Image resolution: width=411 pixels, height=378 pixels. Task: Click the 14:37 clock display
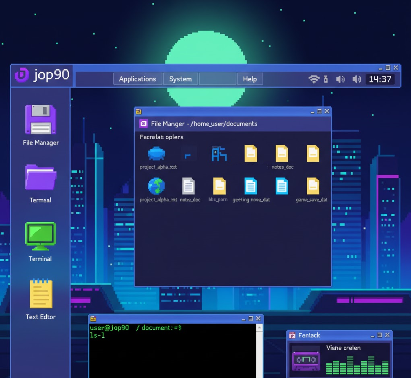380,79
